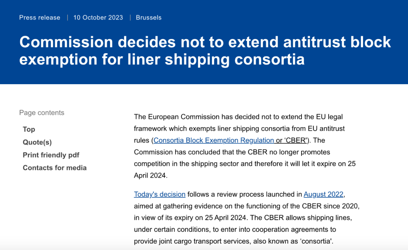The height and width of the screenshot is (250, 408).
Task: Click "April 2024." ending the first paragraph
Action: (151, 175)
